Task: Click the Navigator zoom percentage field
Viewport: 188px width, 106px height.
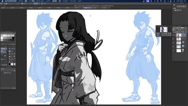Action: (158, 34)
